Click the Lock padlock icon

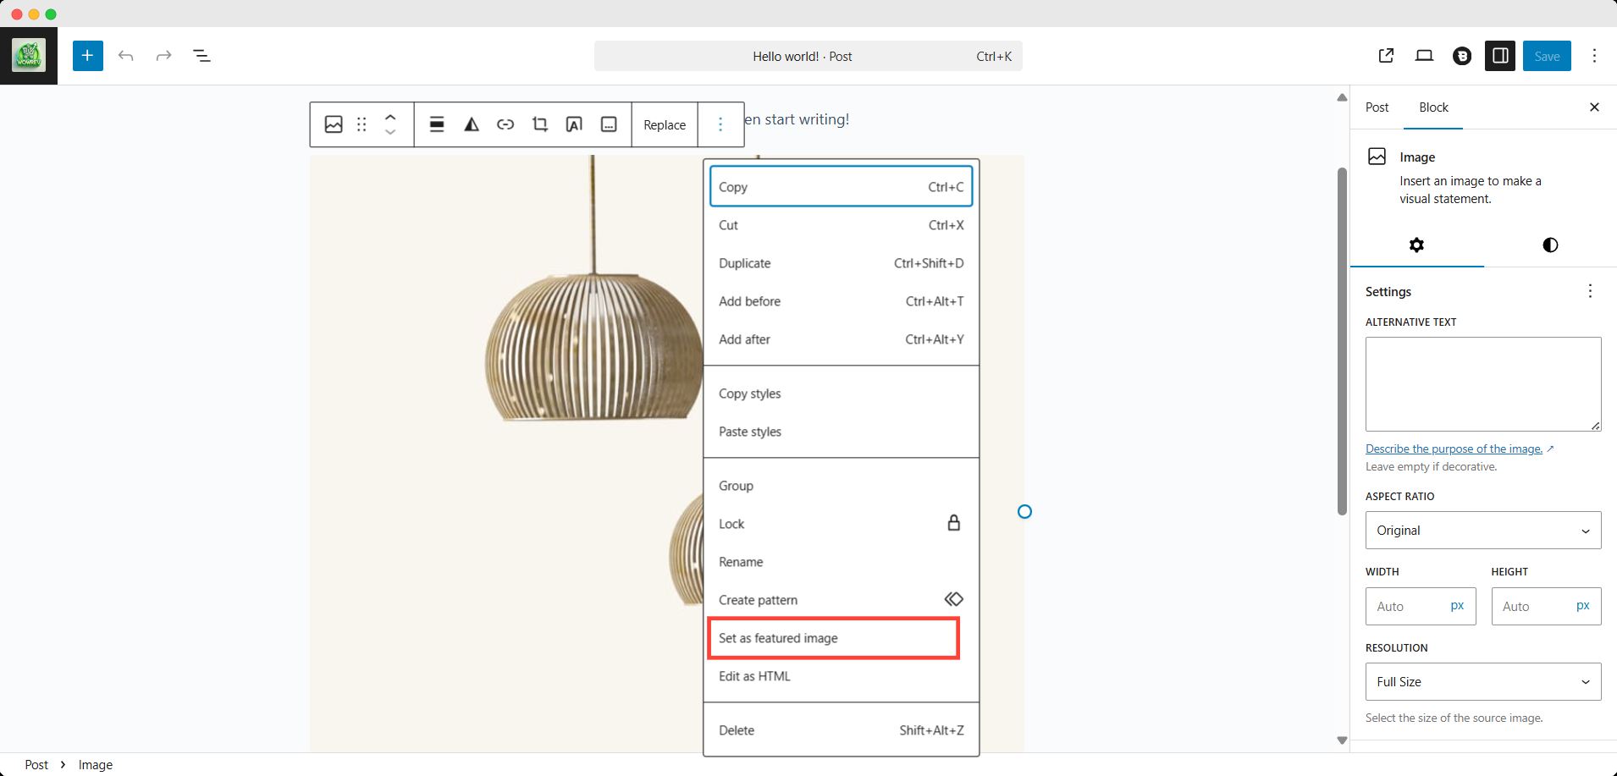(x=953, y=523)
